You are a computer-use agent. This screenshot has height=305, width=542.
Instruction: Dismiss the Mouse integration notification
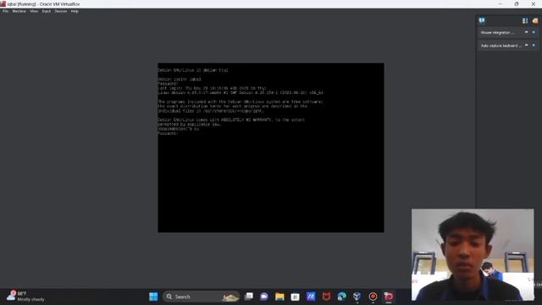coord(534,32)
